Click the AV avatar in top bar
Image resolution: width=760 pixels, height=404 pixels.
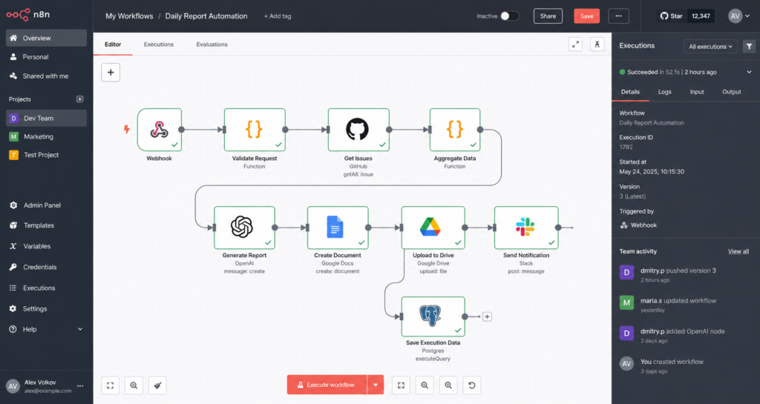(x=736, y=16)
